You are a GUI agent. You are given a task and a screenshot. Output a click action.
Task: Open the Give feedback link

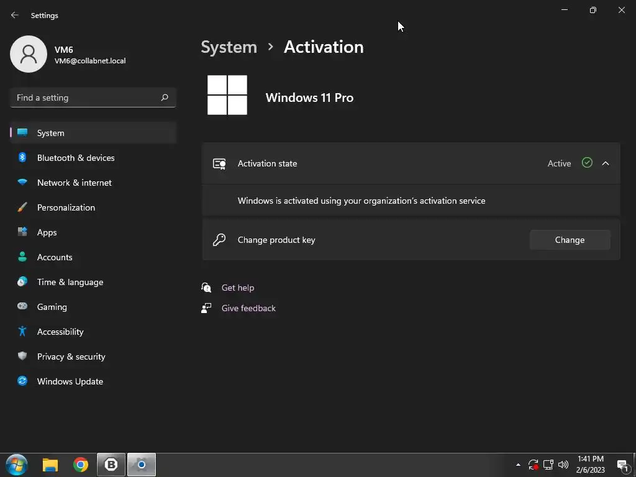pyautogui.click(x=248, y=308)
